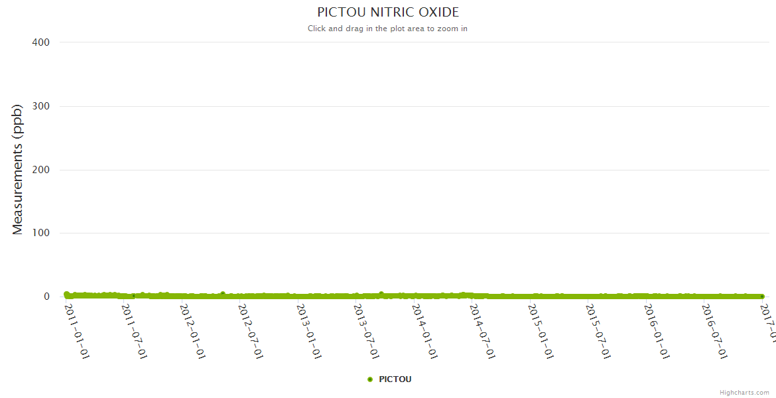Select the last data point at chart's right end
This screenshot has width=776, height=398.
[762, 297]
